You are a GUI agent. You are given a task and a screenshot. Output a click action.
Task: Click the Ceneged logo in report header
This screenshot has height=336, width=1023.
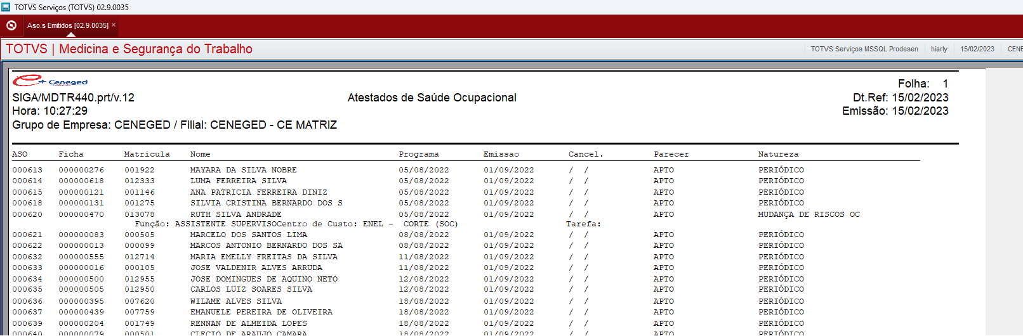(x=49, y=81)
